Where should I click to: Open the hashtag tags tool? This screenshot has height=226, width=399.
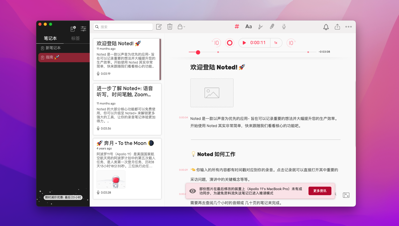pyautogui.click(x=237, y=26)
